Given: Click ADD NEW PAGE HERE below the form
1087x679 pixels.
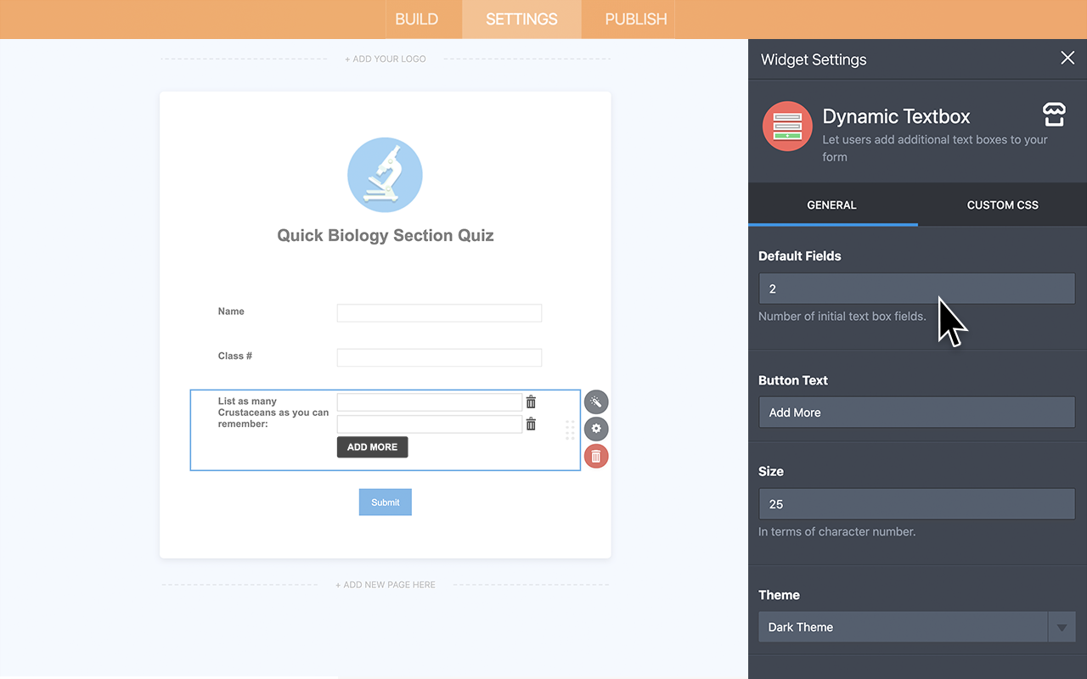Looking at the screenshot, I should [385, 584].
